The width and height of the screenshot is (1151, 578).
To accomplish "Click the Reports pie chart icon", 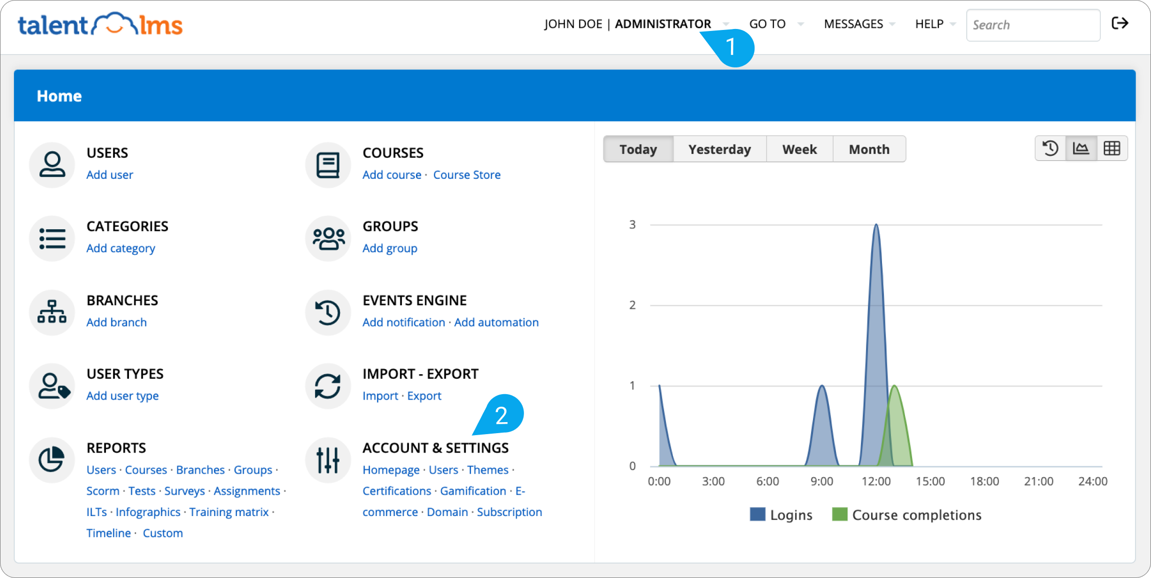I will (52, 460).
